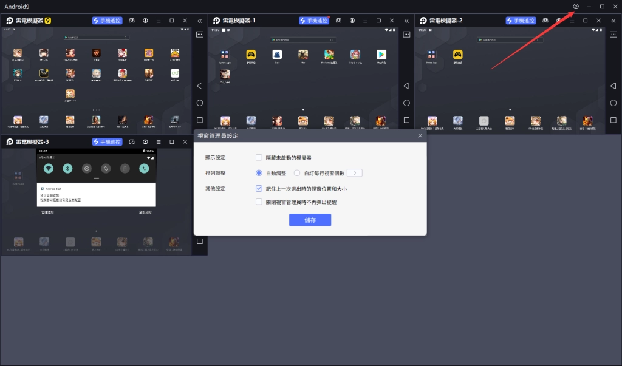
Task: Click windows-per-row number field showing 2
Action: pyautogui.click(x=354, y=173)
